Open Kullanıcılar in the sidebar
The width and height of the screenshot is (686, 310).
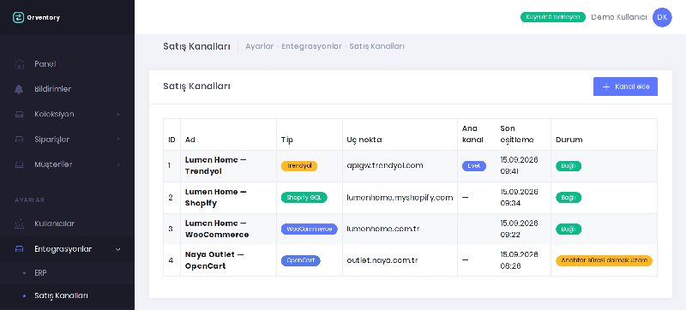55,224
